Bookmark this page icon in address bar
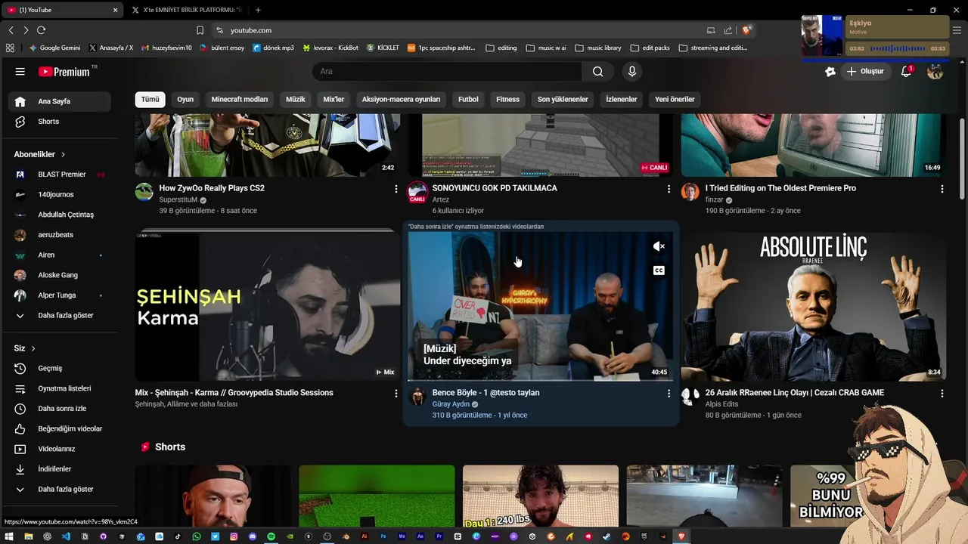The width and height of the screenshot is (968, 544). coord(200,30)
